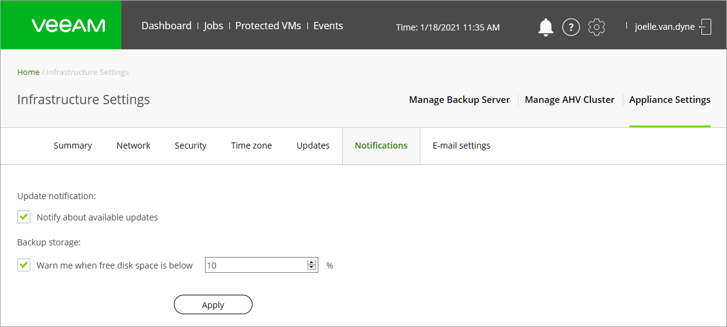Screen dimensions: 727x327
Task: Open the Dashboard menu
Action: point(167,26)
